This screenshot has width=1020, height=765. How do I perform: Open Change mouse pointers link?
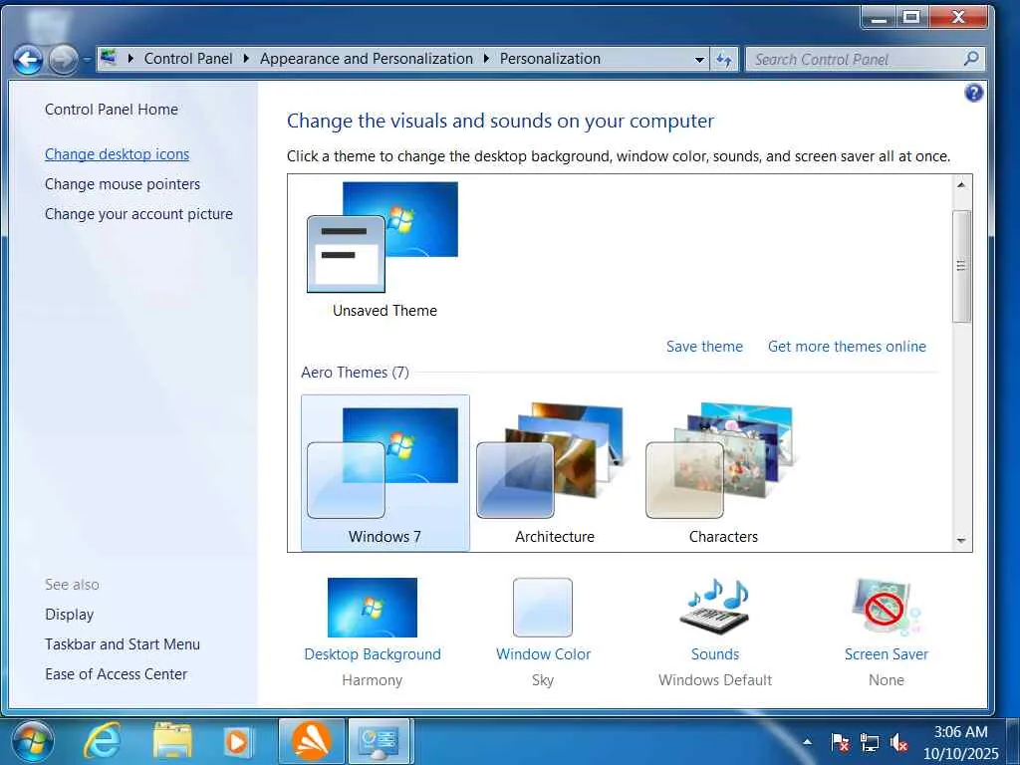coord(123,184)
